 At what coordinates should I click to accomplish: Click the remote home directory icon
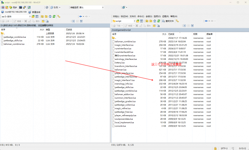pos(155,21)
